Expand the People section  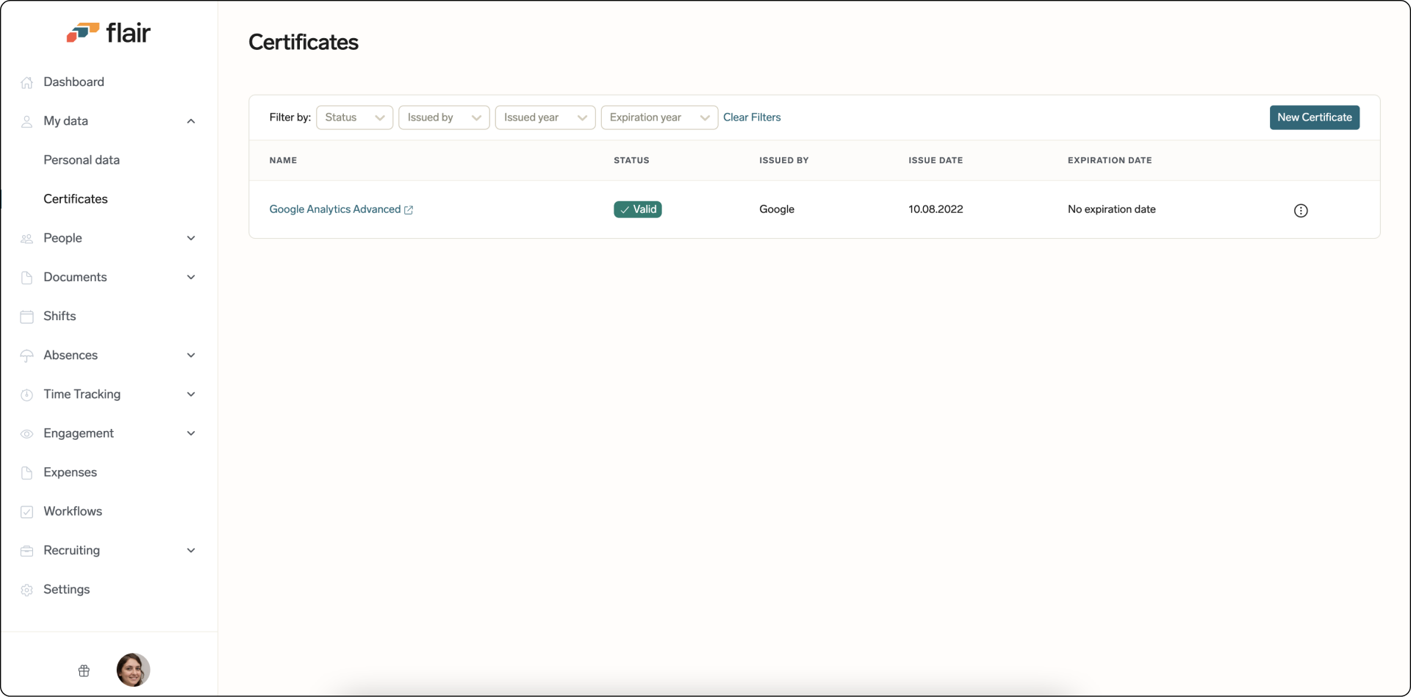[190, 238]
